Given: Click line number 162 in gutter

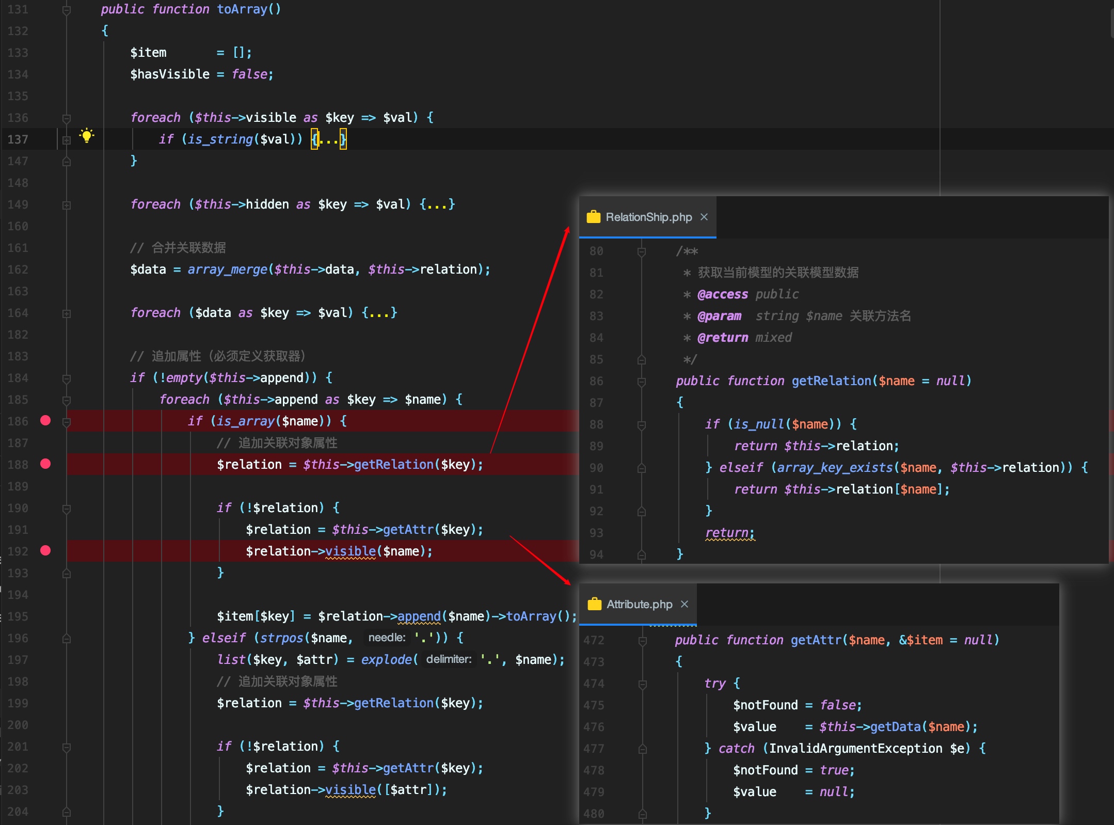Looking at the screenshot, I should click(18, 269).
